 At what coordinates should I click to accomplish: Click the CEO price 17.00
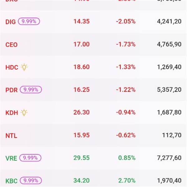[81, 44]
